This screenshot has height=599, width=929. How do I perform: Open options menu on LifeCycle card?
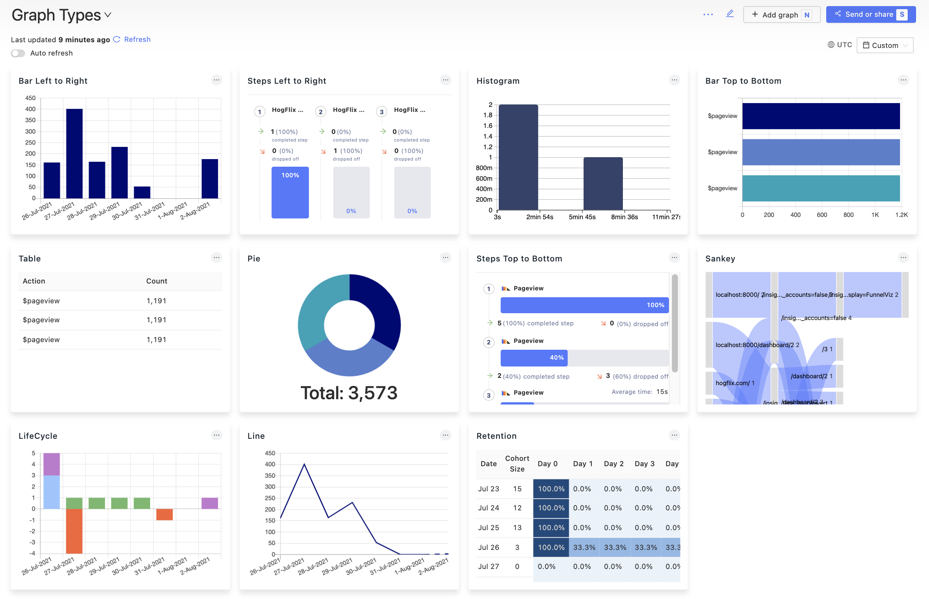click(x=216, y=435)
